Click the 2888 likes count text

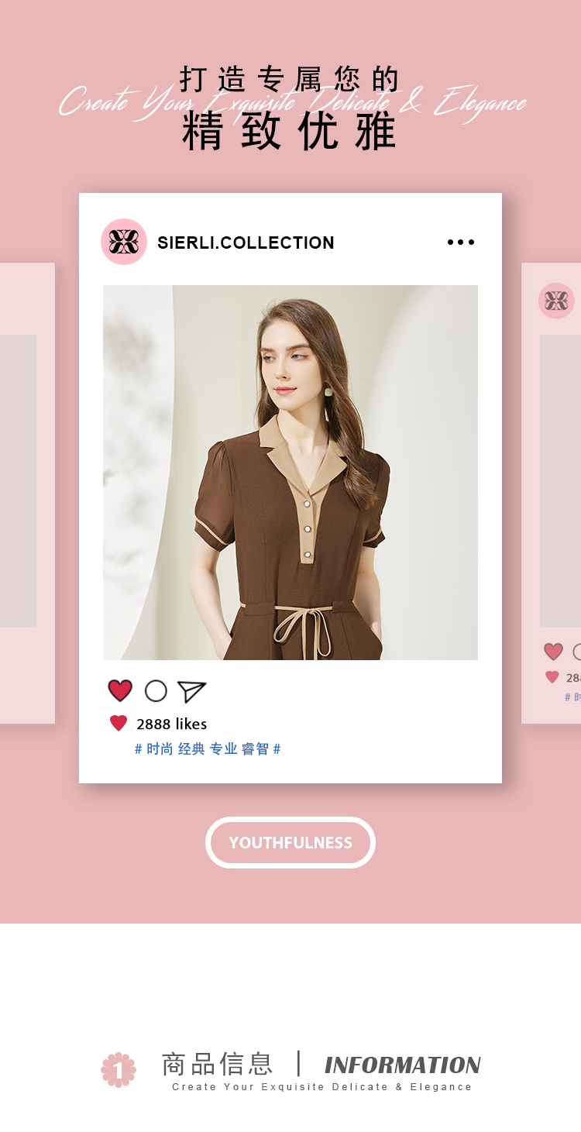(172, 724)
